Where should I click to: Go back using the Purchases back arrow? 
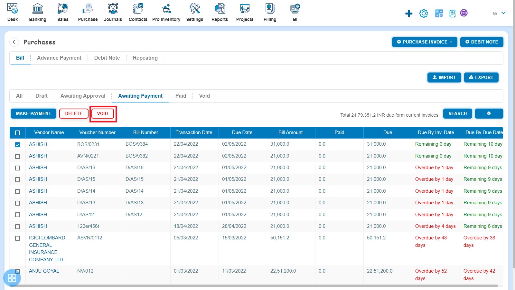tap(14, 42)
